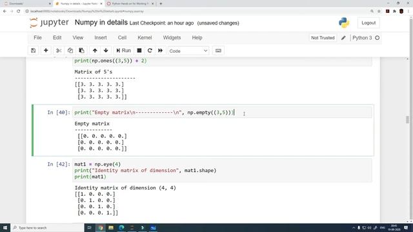The image size is (413, 232).
Task: Open the Help menu
Action: pyautogui.click(x=197, y=37)
